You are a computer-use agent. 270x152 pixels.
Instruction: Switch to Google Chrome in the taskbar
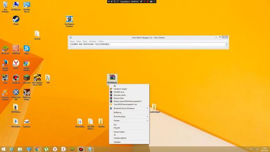[x=38, y=149]
